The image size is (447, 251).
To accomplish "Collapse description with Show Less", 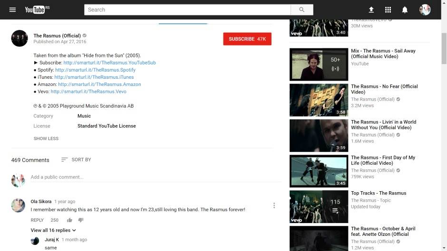I will 46,139.
